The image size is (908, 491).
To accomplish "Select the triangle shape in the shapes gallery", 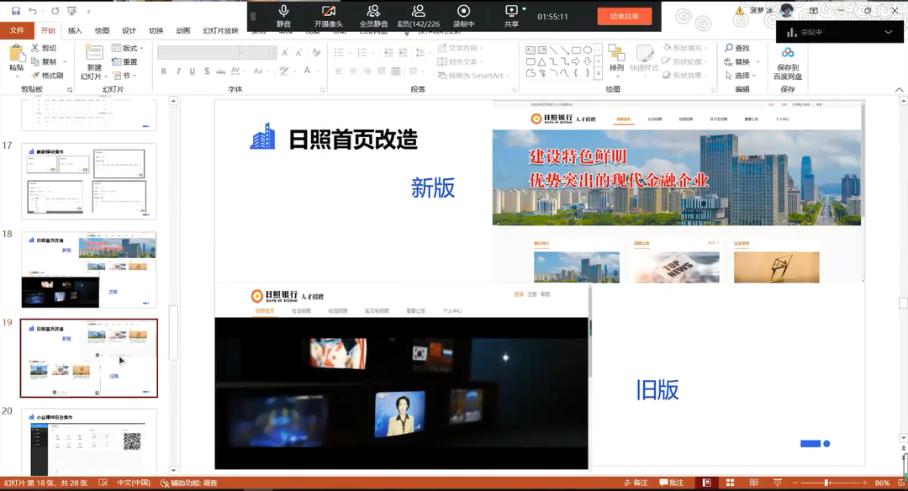I will (541, 61).
